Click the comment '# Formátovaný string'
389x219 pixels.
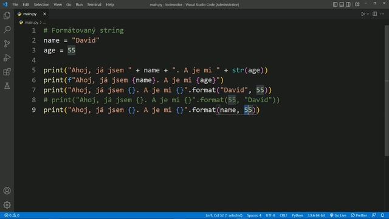[84, 30]
